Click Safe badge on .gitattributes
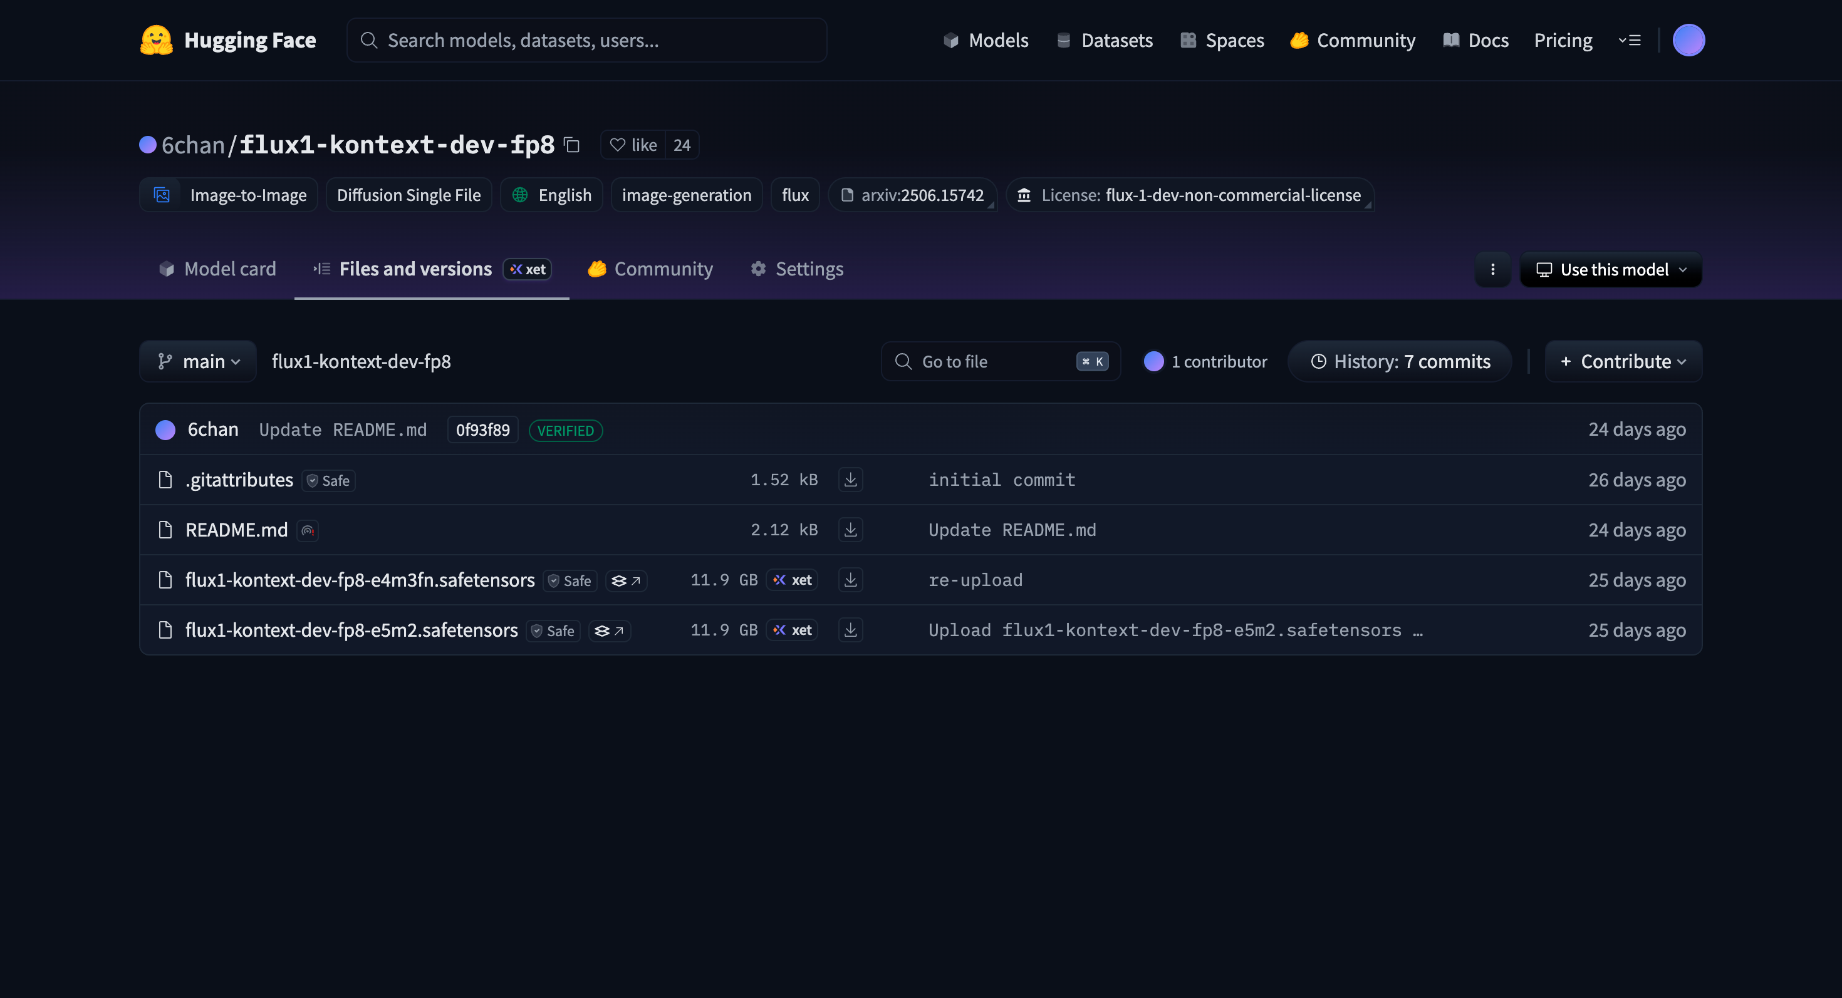Screen dimensions: 1842x998 [x=328, y=480]
